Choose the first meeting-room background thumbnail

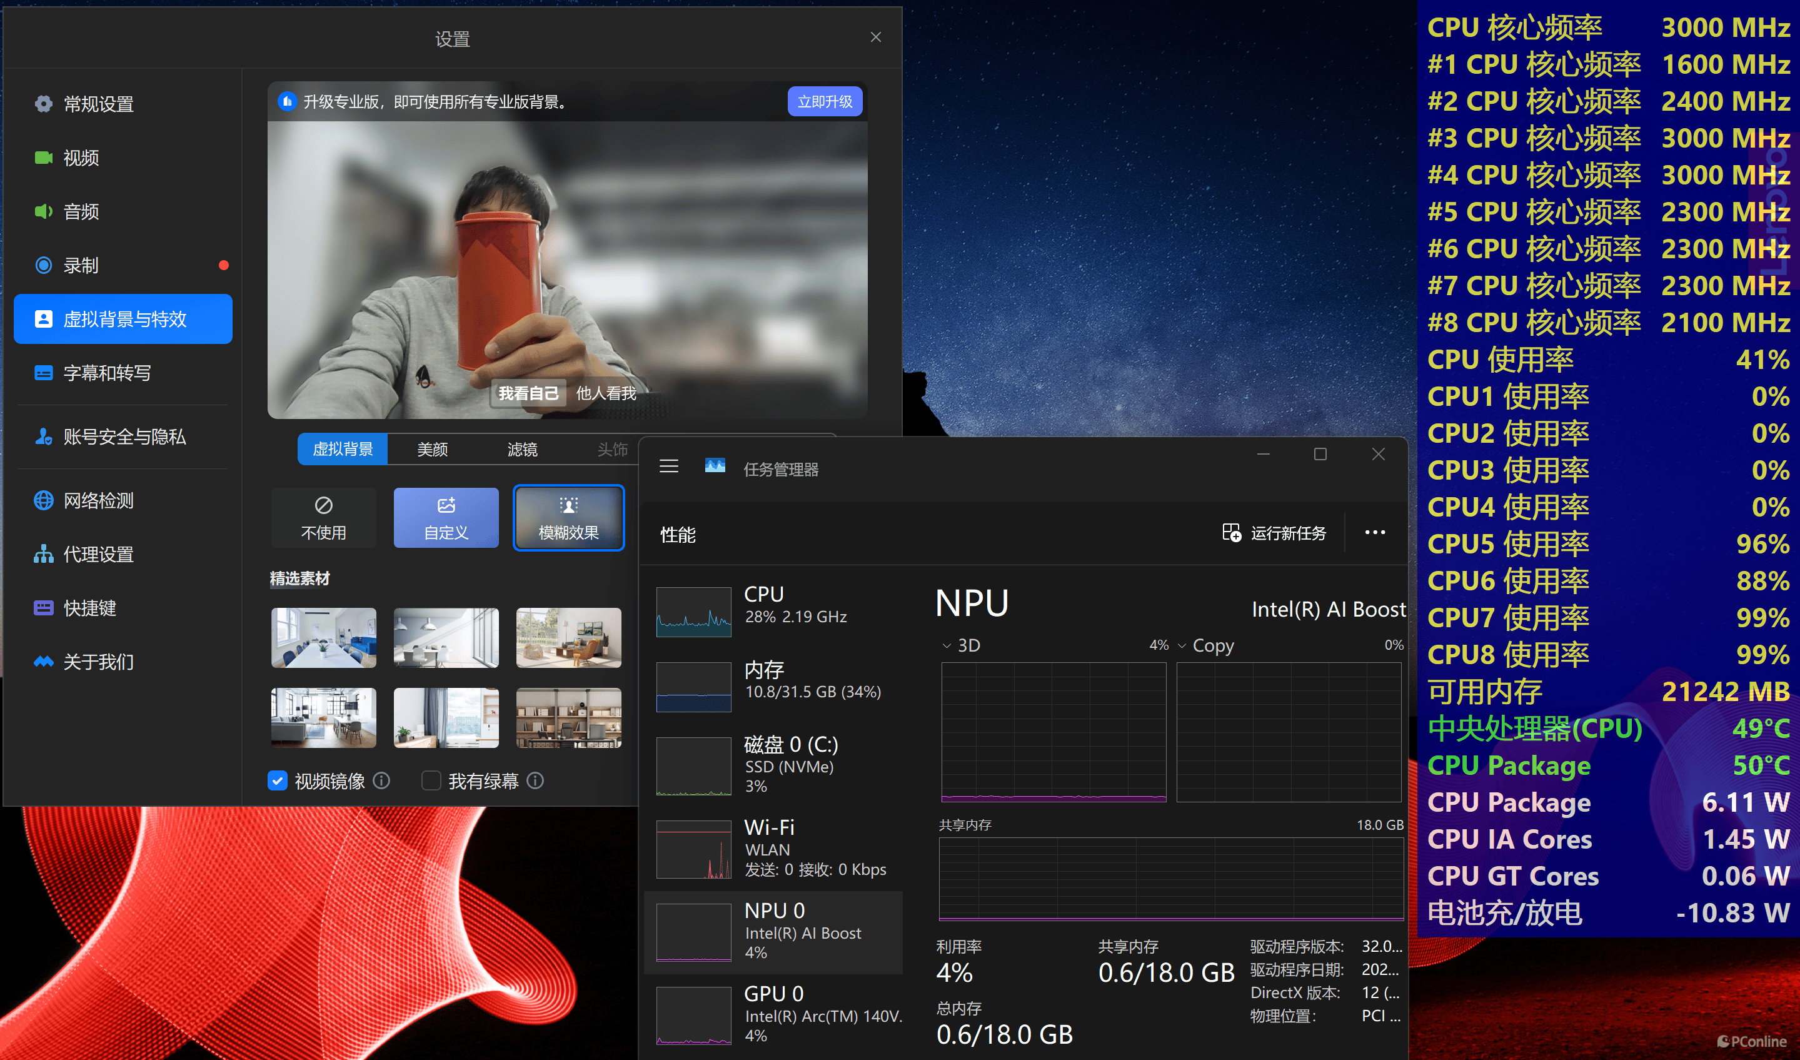click(x=324, y=637)
